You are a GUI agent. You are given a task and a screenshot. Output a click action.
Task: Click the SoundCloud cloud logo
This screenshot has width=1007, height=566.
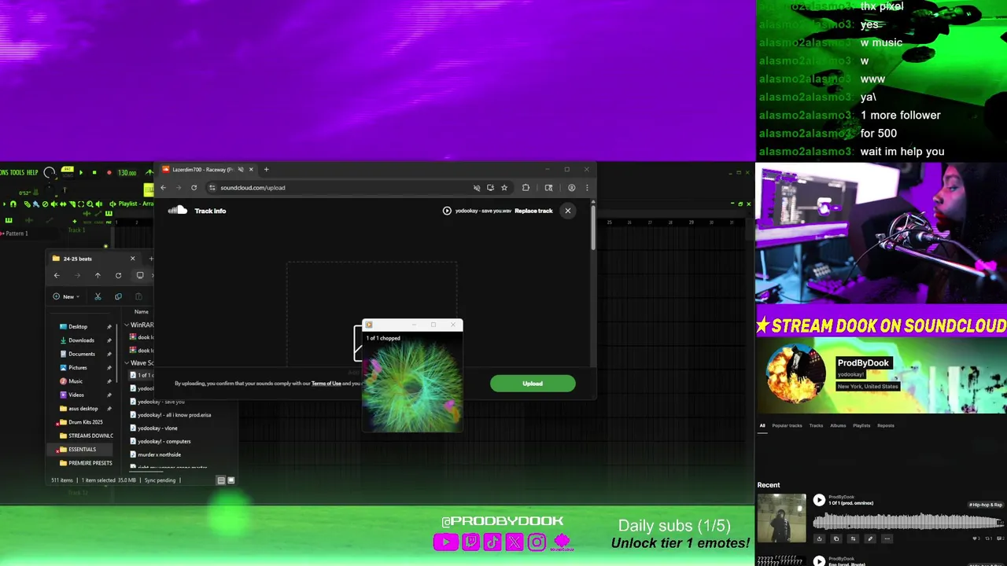pos(178,210)
